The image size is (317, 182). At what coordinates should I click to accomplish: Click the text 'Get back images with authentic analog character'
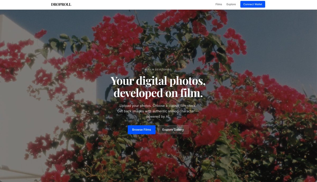[x=156, y=111]
